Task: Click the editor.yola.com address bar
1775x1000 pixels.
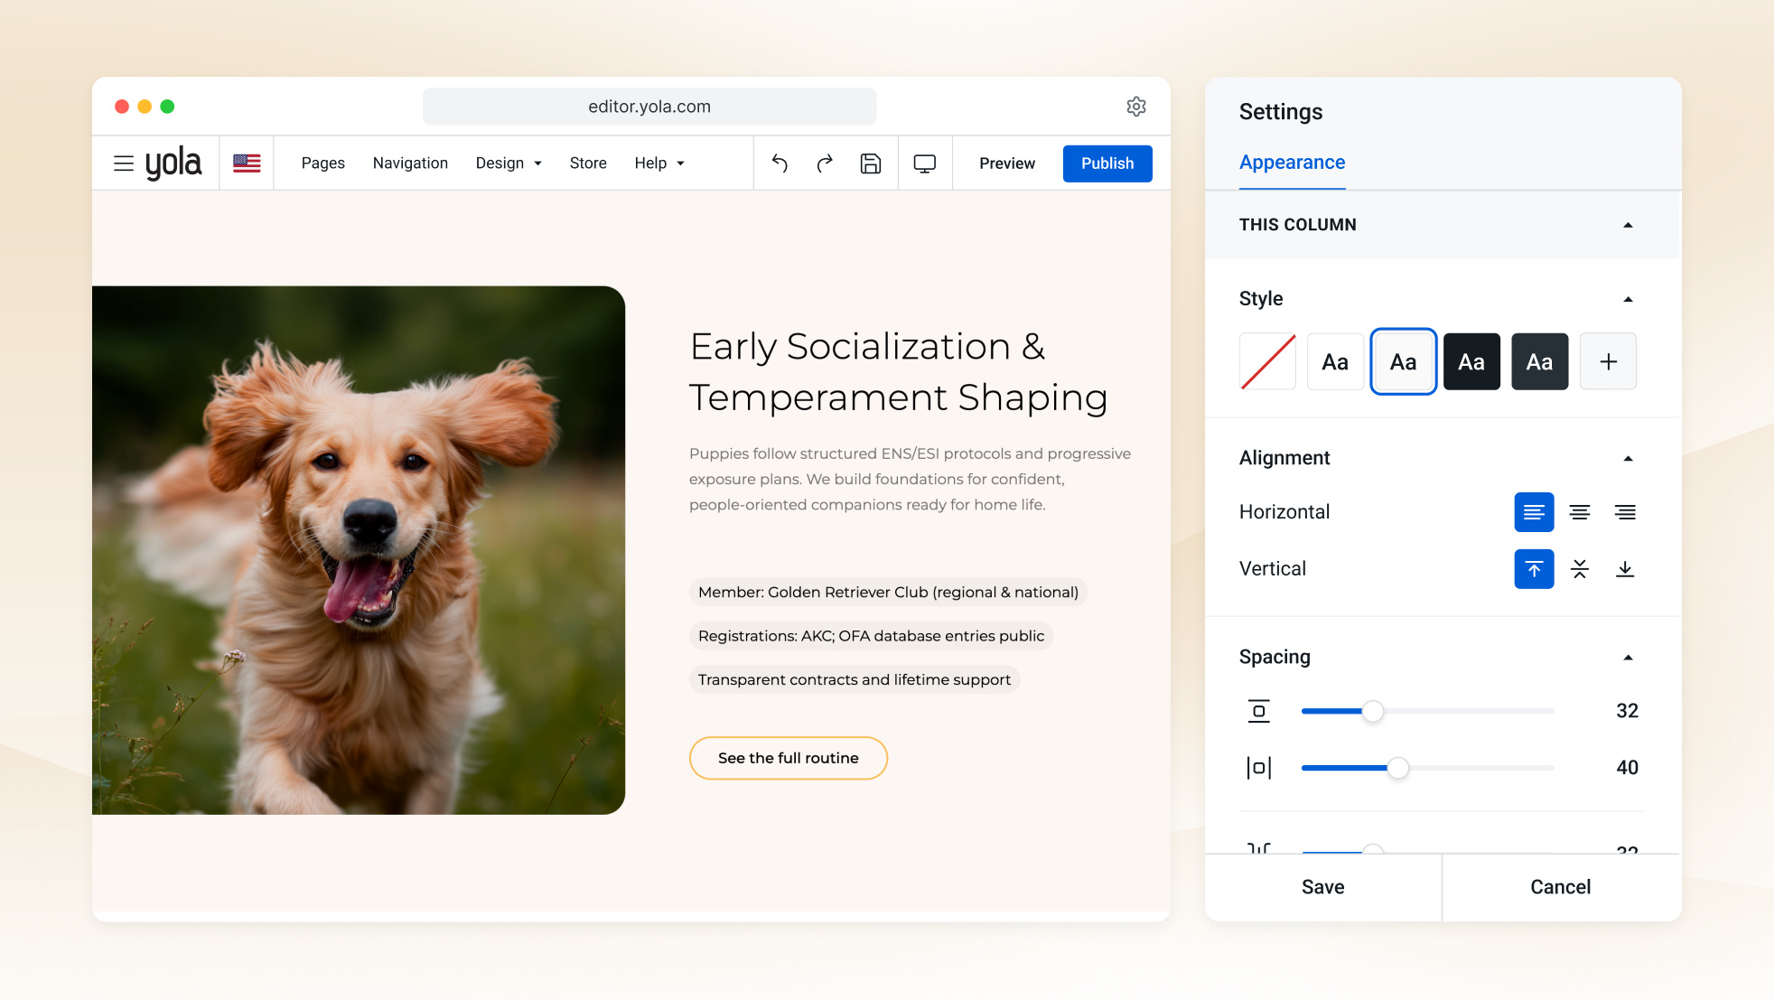Action: tap(649, 107)
